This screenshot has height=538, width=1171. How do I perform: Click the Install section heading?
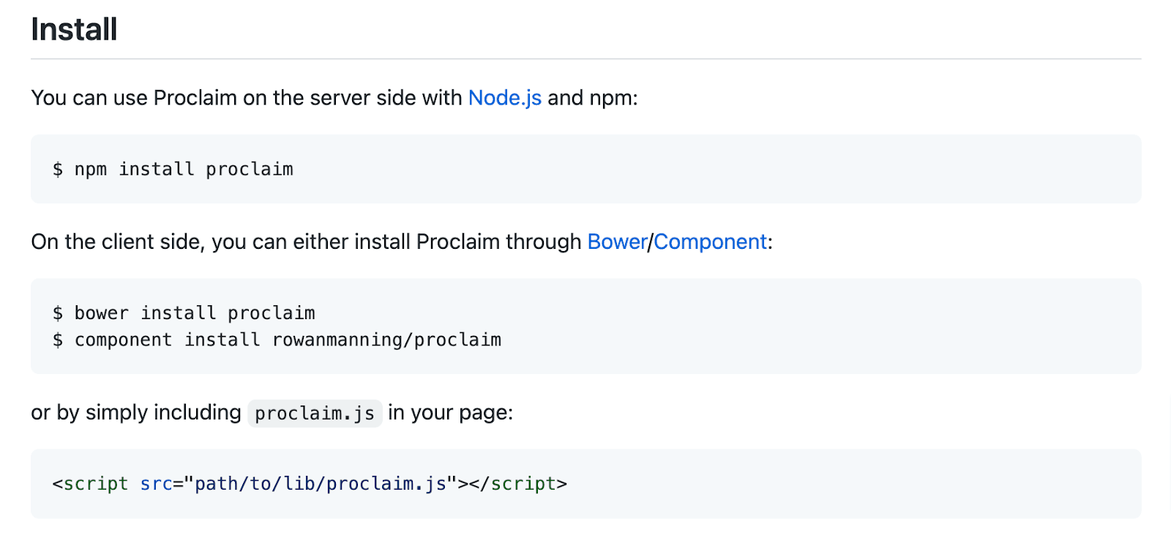74,30
